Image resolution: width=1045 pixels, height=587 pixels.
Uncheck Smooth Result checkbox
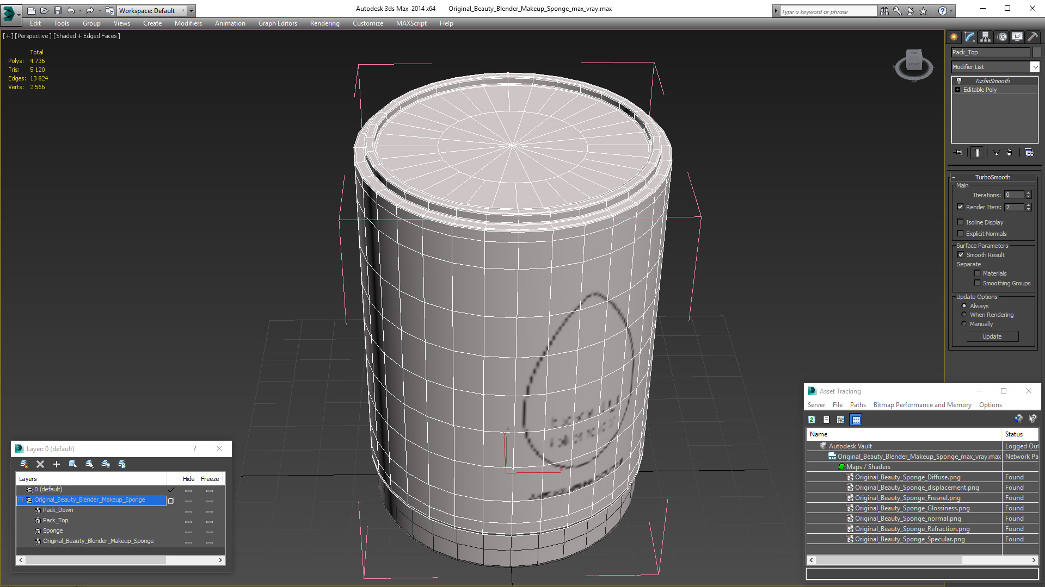point(961,255)
